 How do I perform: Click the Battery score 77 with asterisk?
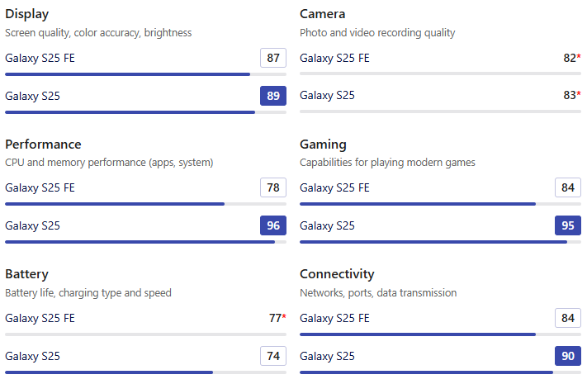(x=277, y=318)
